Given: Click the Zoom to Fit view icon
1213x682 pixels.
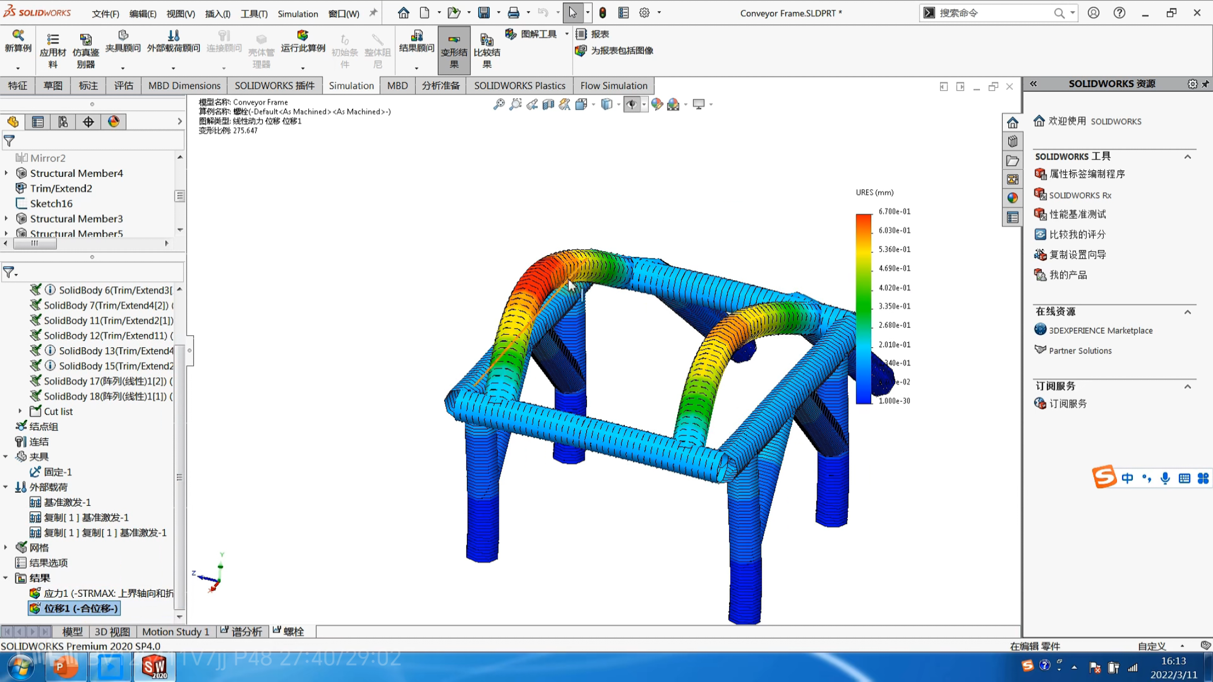Looking at the screenshot, I should pyautogui.click(x=499, y=104).
